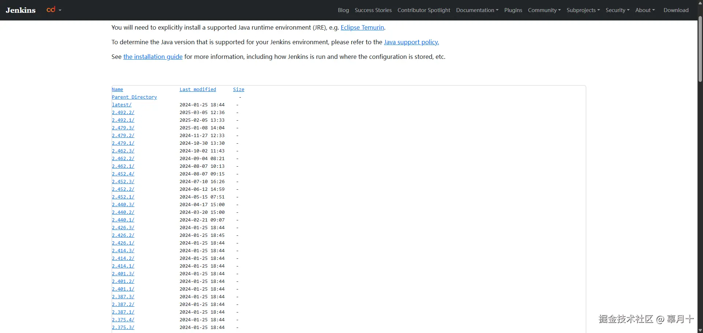Expand the Security dropdown

click(x=617, y=10)
